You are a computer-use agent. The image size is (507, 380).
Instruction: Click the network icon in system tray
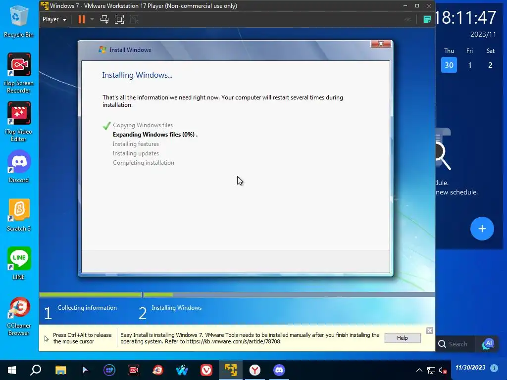(431, 370)
